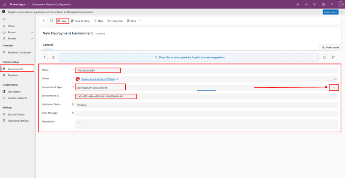Screen dimensions: 345x178
Task: Click the owner lookup search icon
Action: (x=335, y=79)
